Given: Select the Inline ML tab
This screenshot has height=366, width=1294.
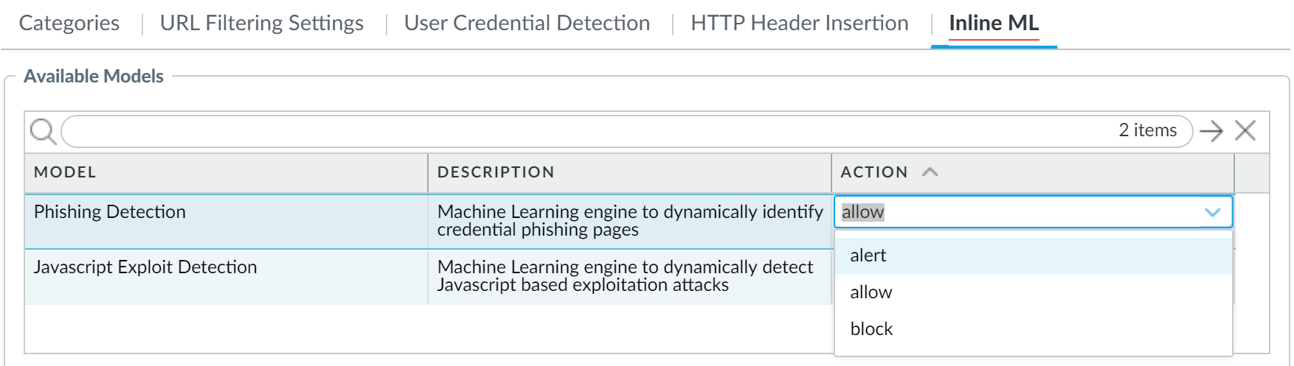Looking at the screenshot, I should 994,23.
